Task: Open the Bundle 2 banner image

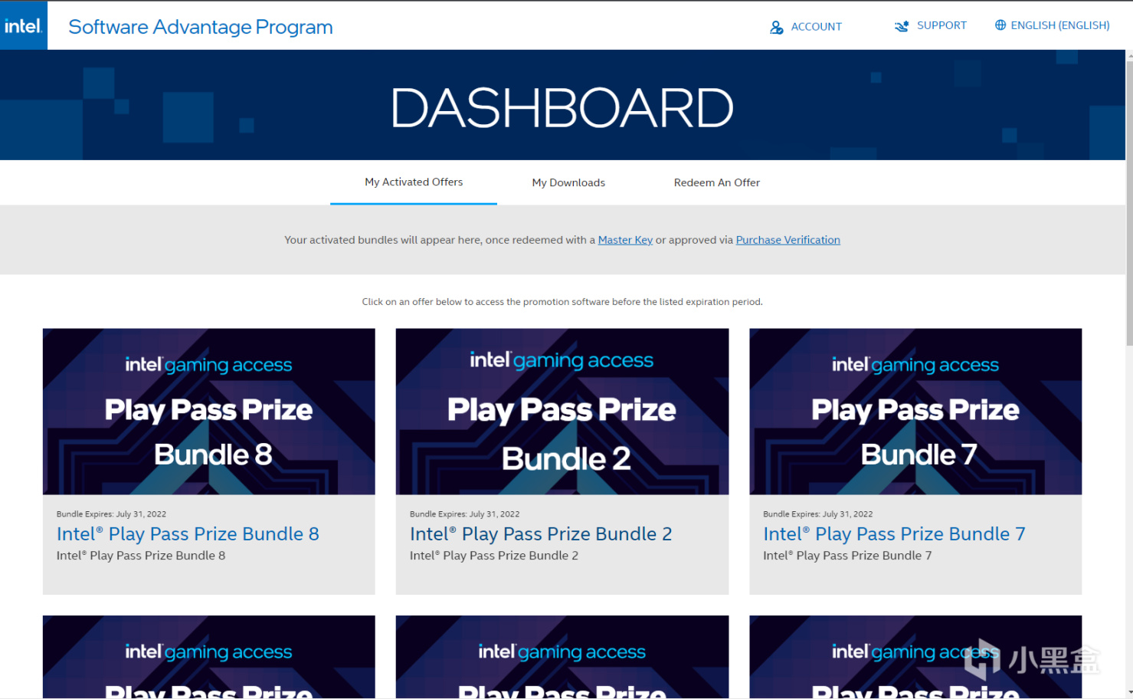Action: click(562, 412)
